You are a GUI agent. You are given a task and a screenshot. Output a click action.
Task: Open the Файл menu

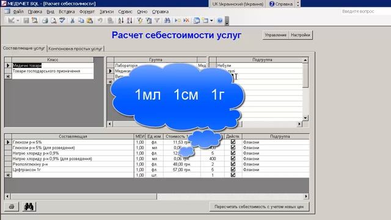pos(18,12)
